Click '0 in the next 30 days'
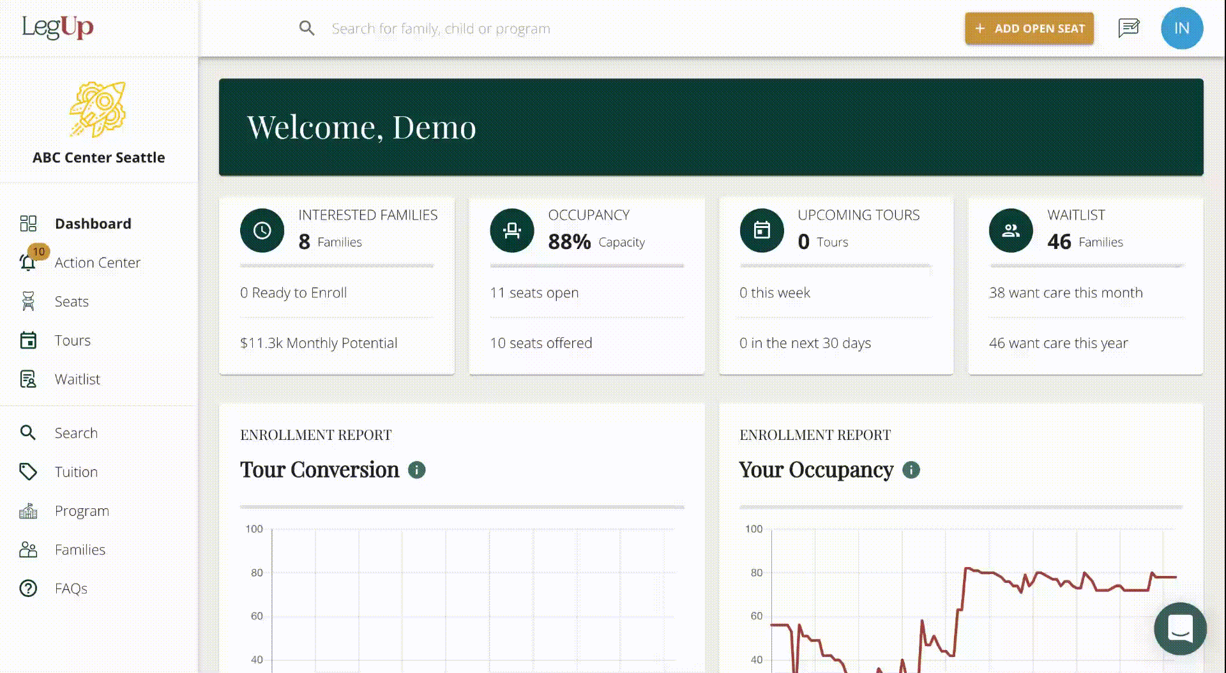This screenshot has width=1226, height=673. (805, 343)
